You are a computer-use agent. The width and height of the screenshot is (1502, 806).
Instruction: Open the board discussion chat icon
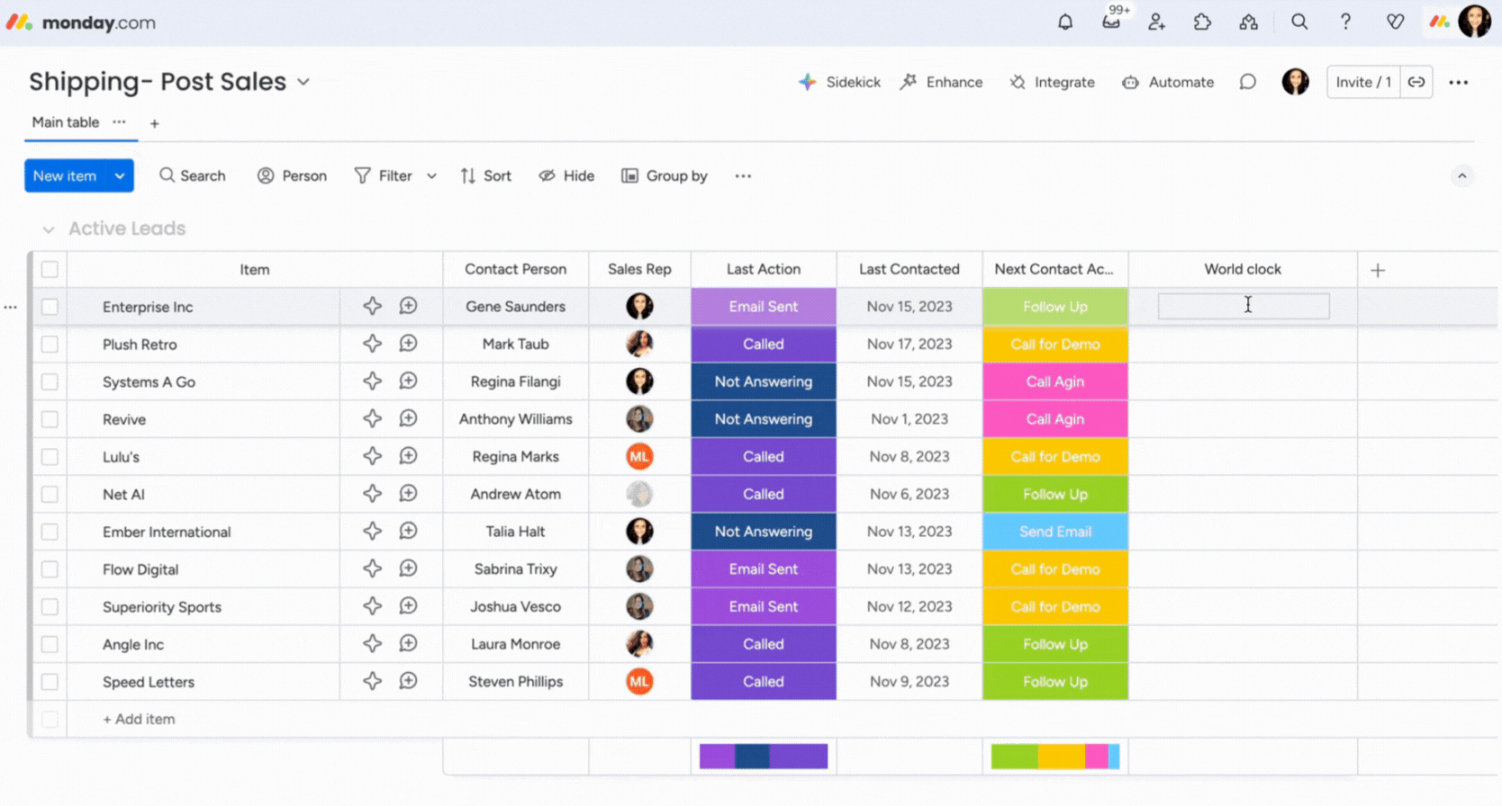tap(1247, 82)
